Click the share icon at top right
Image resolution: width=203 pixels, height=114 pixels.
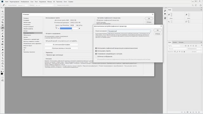[200, 5]
